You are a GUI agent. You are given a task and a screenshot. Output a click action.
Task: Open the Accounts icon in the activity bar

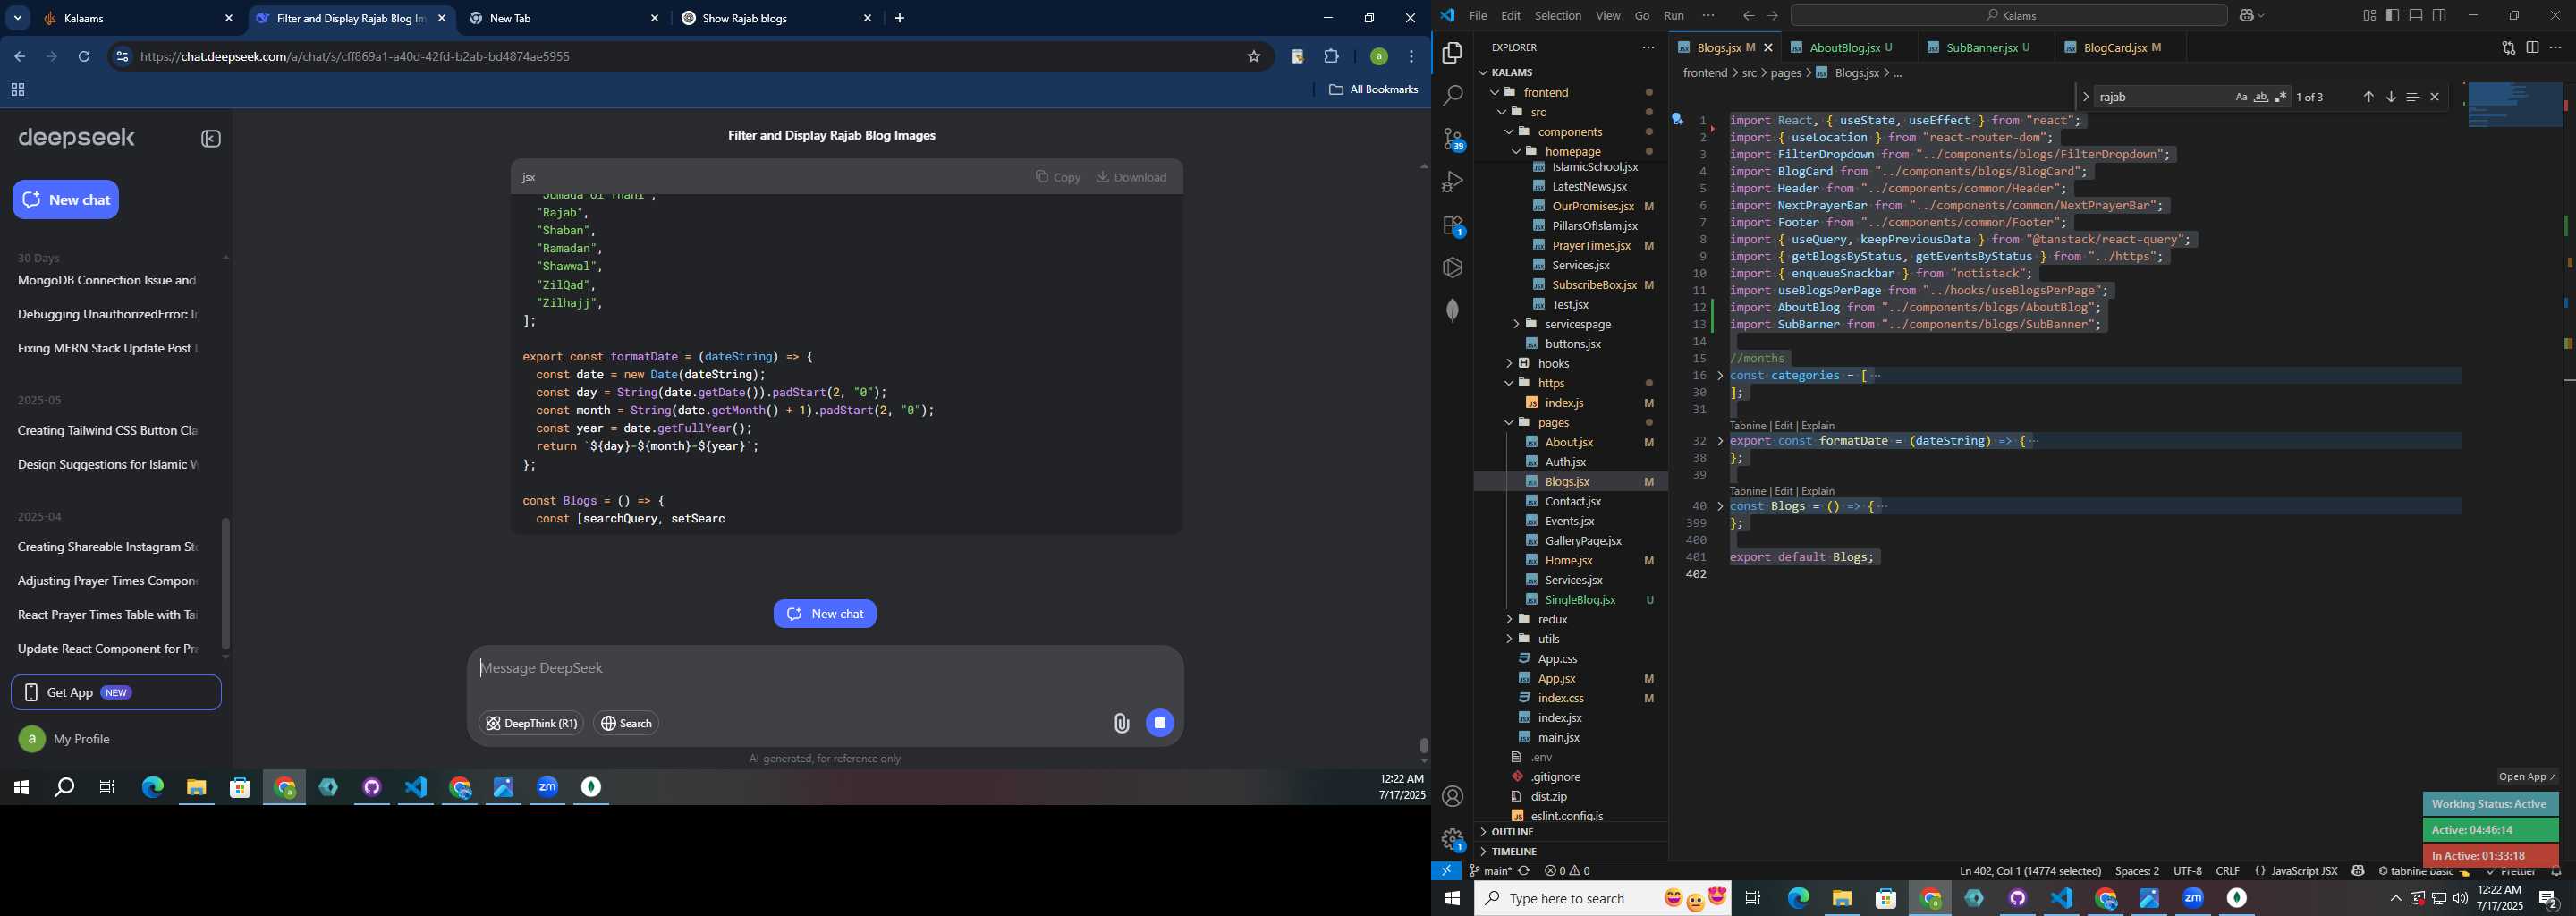click(x=1452, y=796)
